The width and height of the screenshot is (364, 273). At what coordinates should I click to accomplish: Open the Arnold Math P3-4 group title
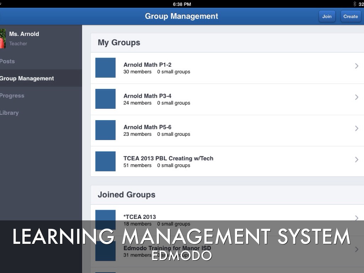147,96
